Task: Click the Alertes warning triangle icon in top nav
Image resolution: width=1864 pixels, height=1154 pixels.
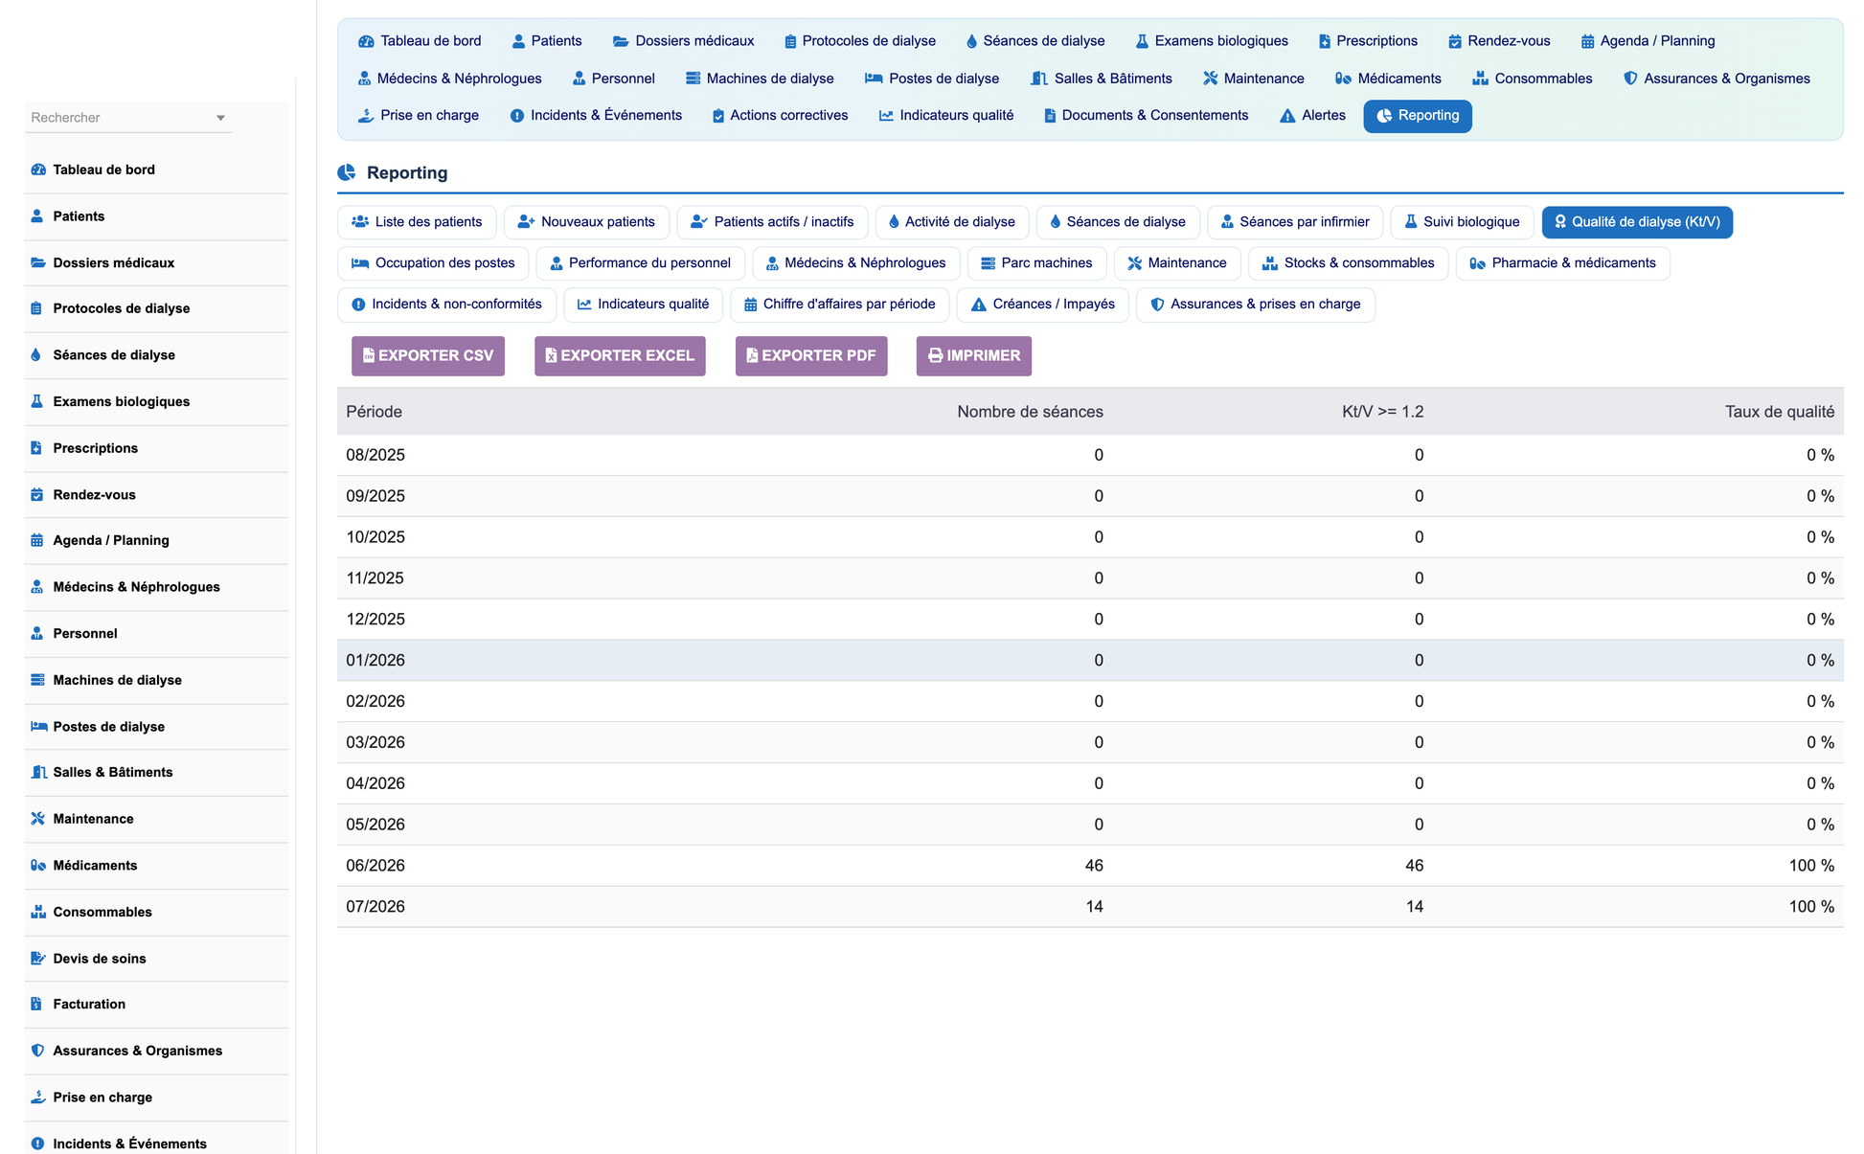Action: coord(1287,116)
